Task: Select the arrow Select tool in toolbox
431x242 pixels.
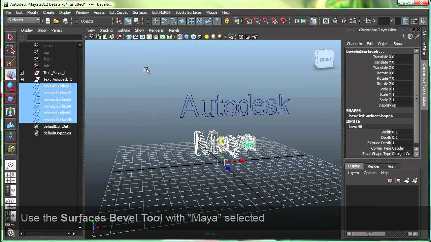Action: [x=10, y=37]
